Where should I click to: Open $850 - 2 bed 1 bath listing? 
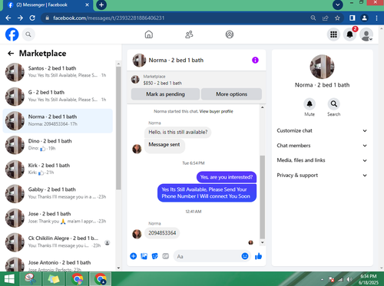pyautogui.click(x=163, y=83)
